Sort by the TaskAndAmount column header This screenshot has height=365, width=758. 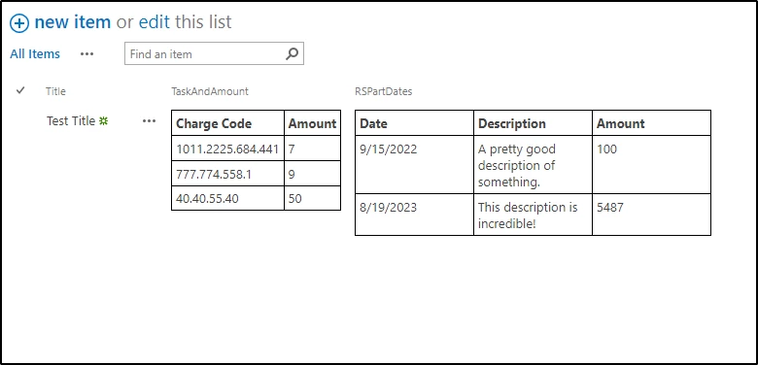[210, 91]
